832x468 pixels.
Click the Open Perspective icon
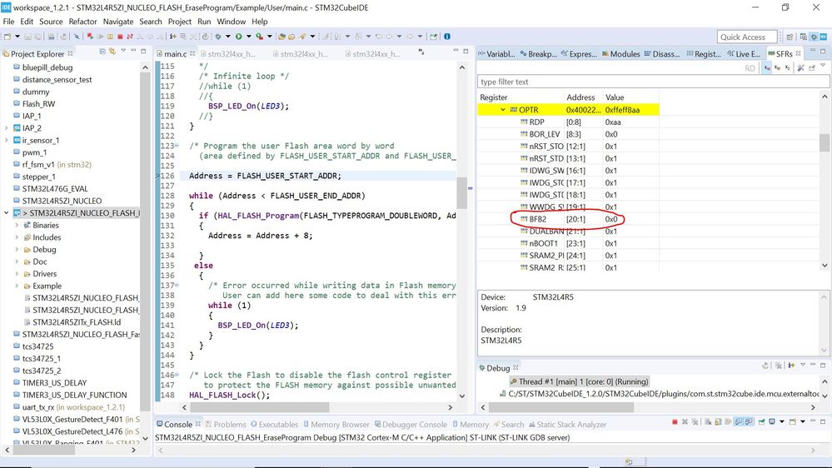click(790, 37)
